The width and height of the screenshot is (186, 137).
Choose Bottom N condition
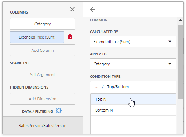pos(133,110)
